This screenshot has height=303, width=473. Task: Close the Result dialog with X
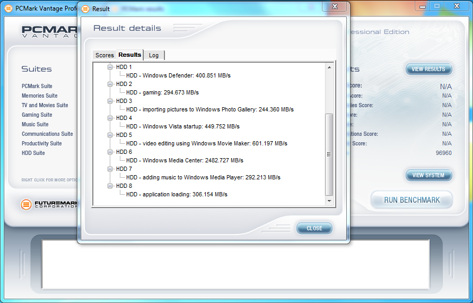(335, 6)
